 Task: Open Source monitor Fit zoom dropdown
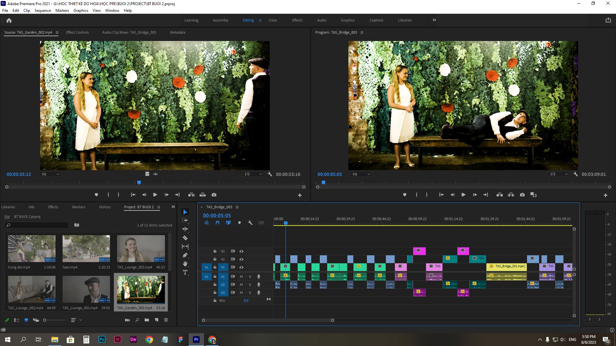point(50,174)
